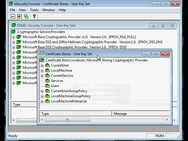Click the LocalMachineEnterprise store icon
The image size is (188, 141).
(x=47, y=101)
